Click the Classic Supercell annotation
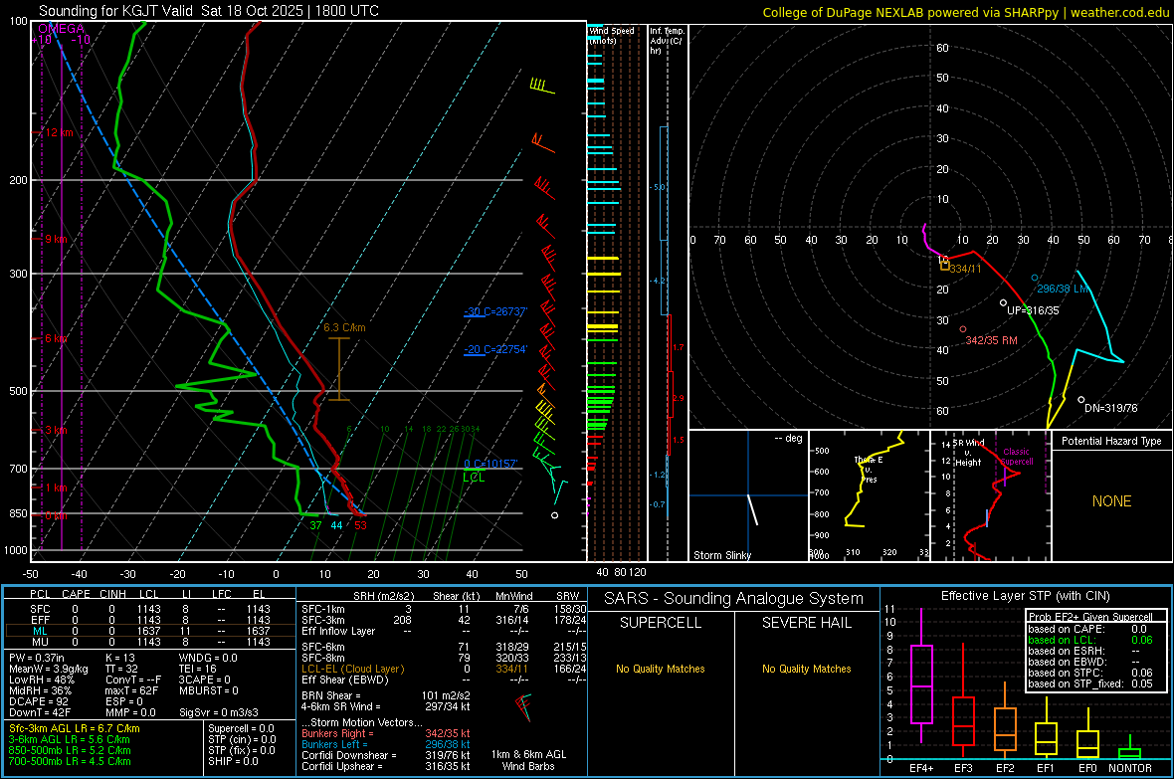The width and height of the screenshot is (1174, 779). (1017, 457)
